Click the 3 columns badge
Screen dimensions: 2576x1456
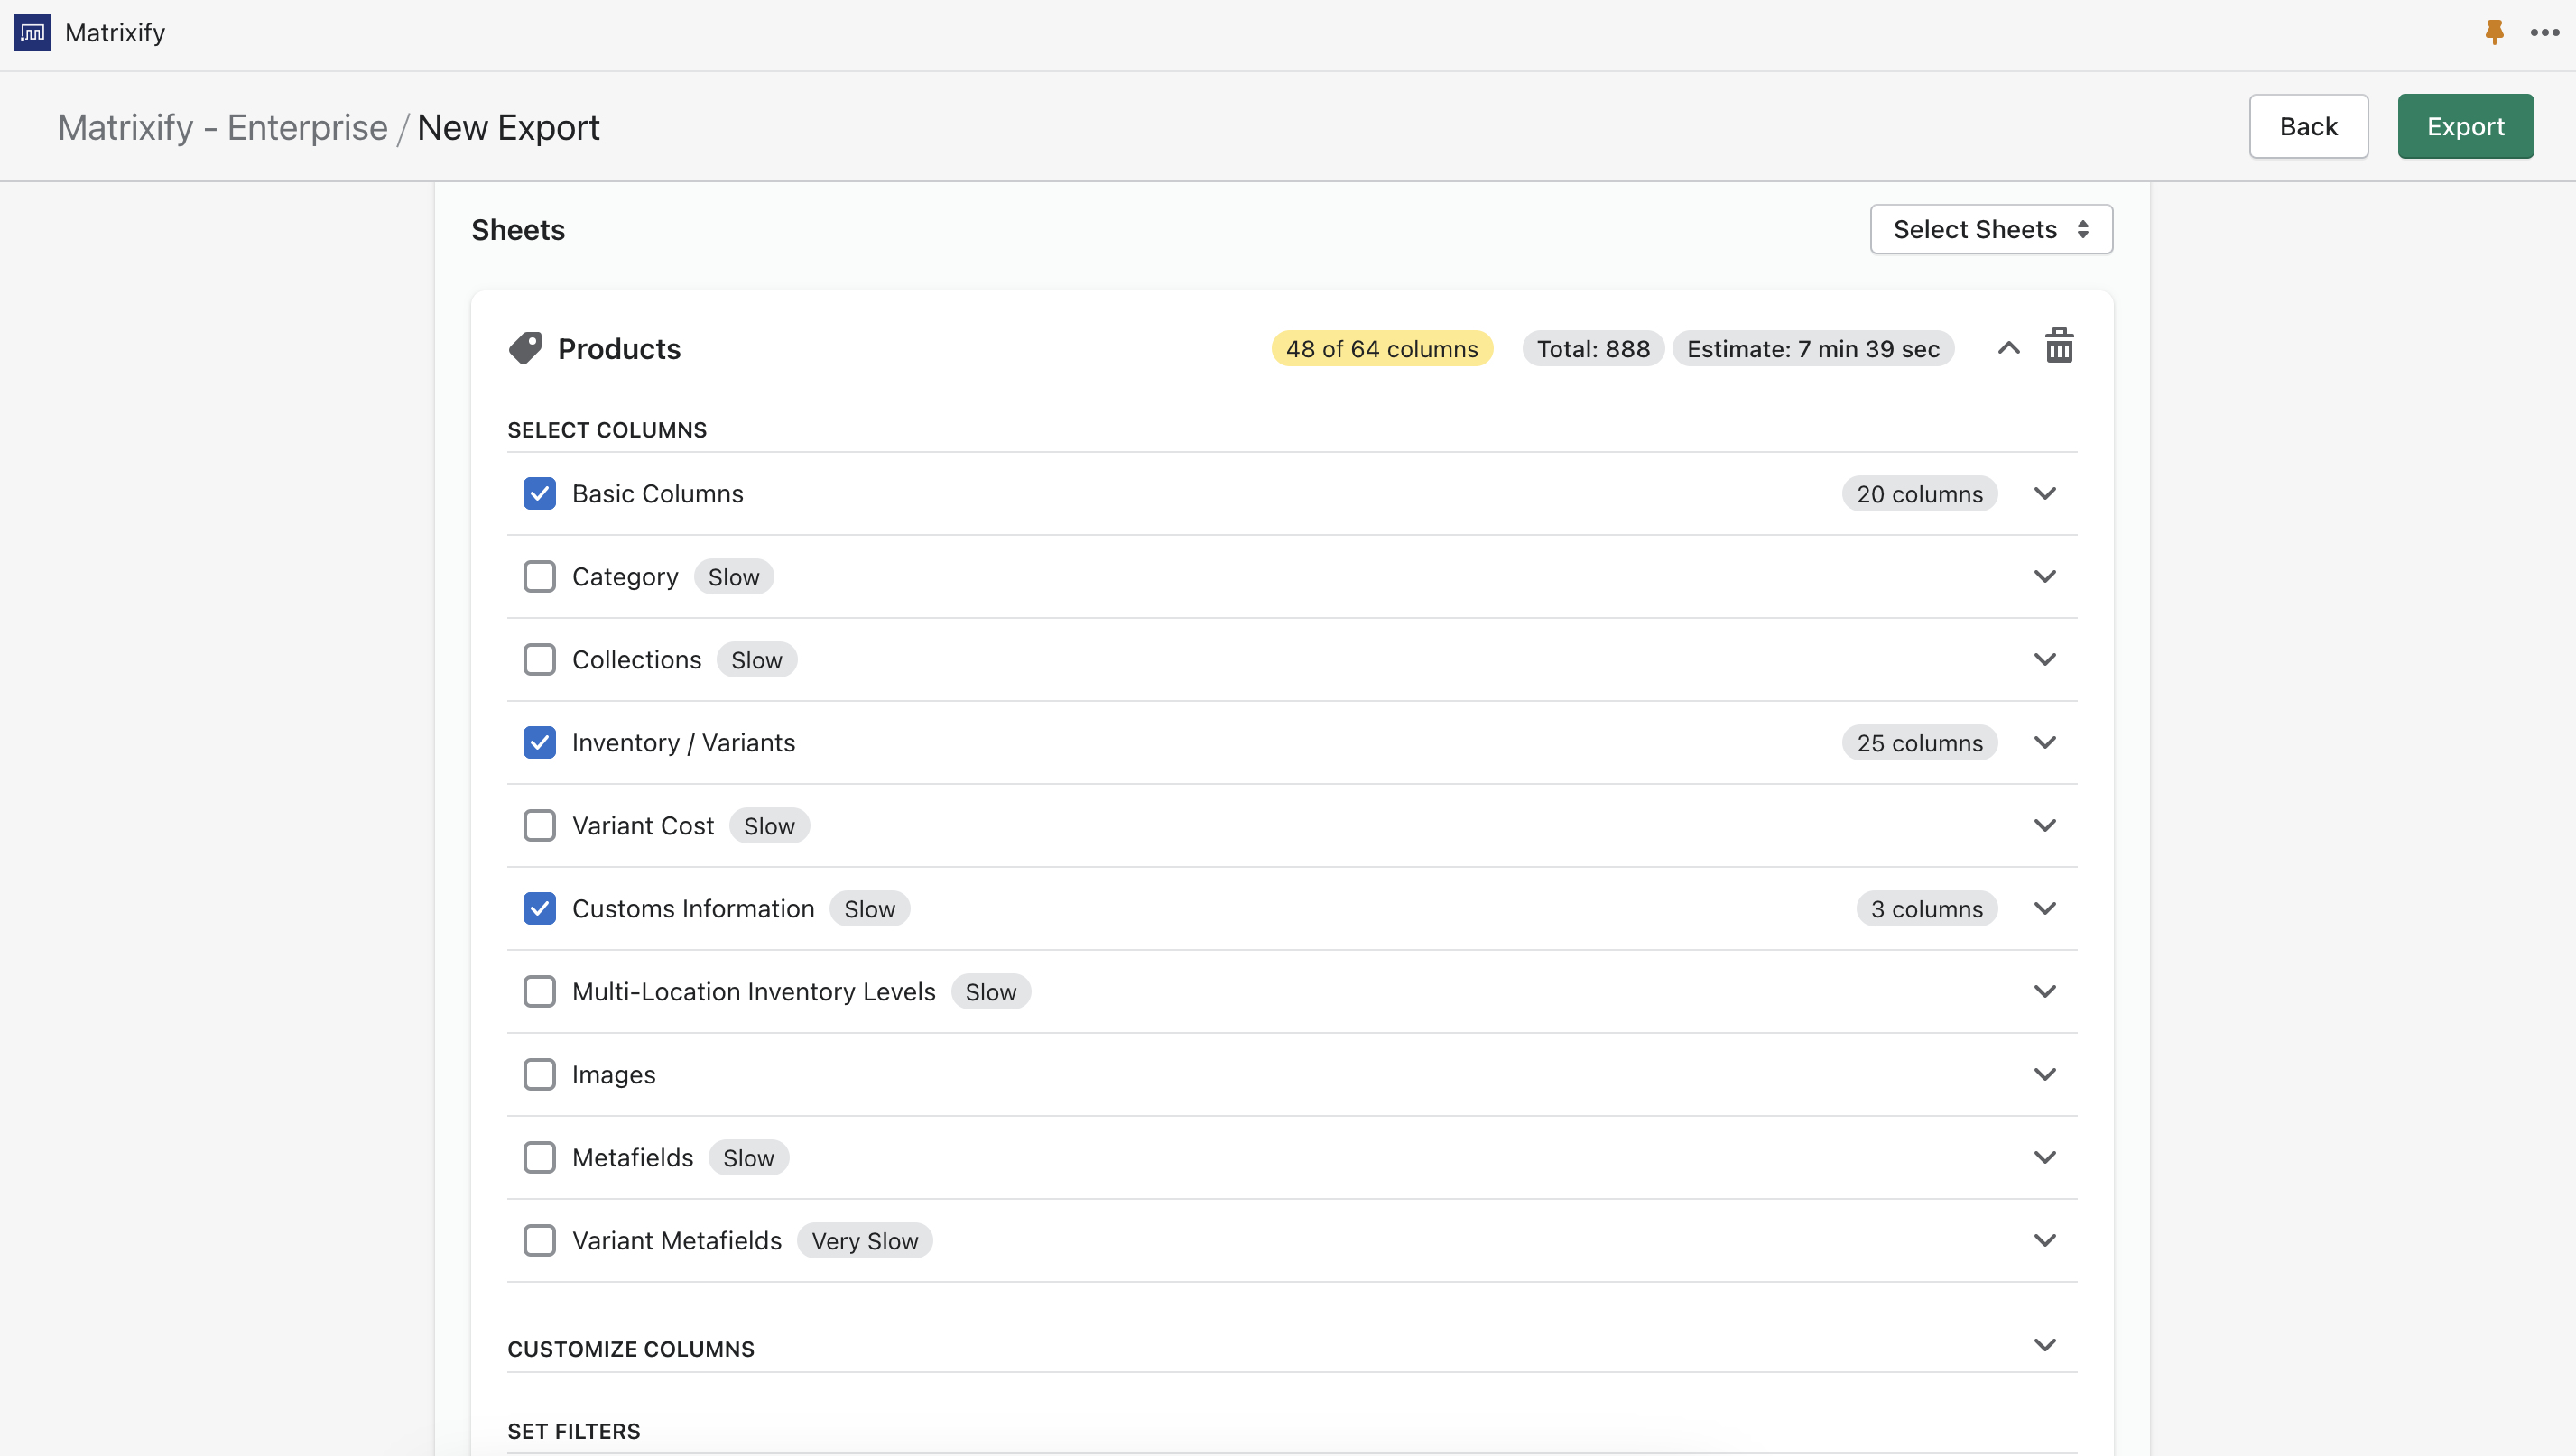click(1927, 909)
